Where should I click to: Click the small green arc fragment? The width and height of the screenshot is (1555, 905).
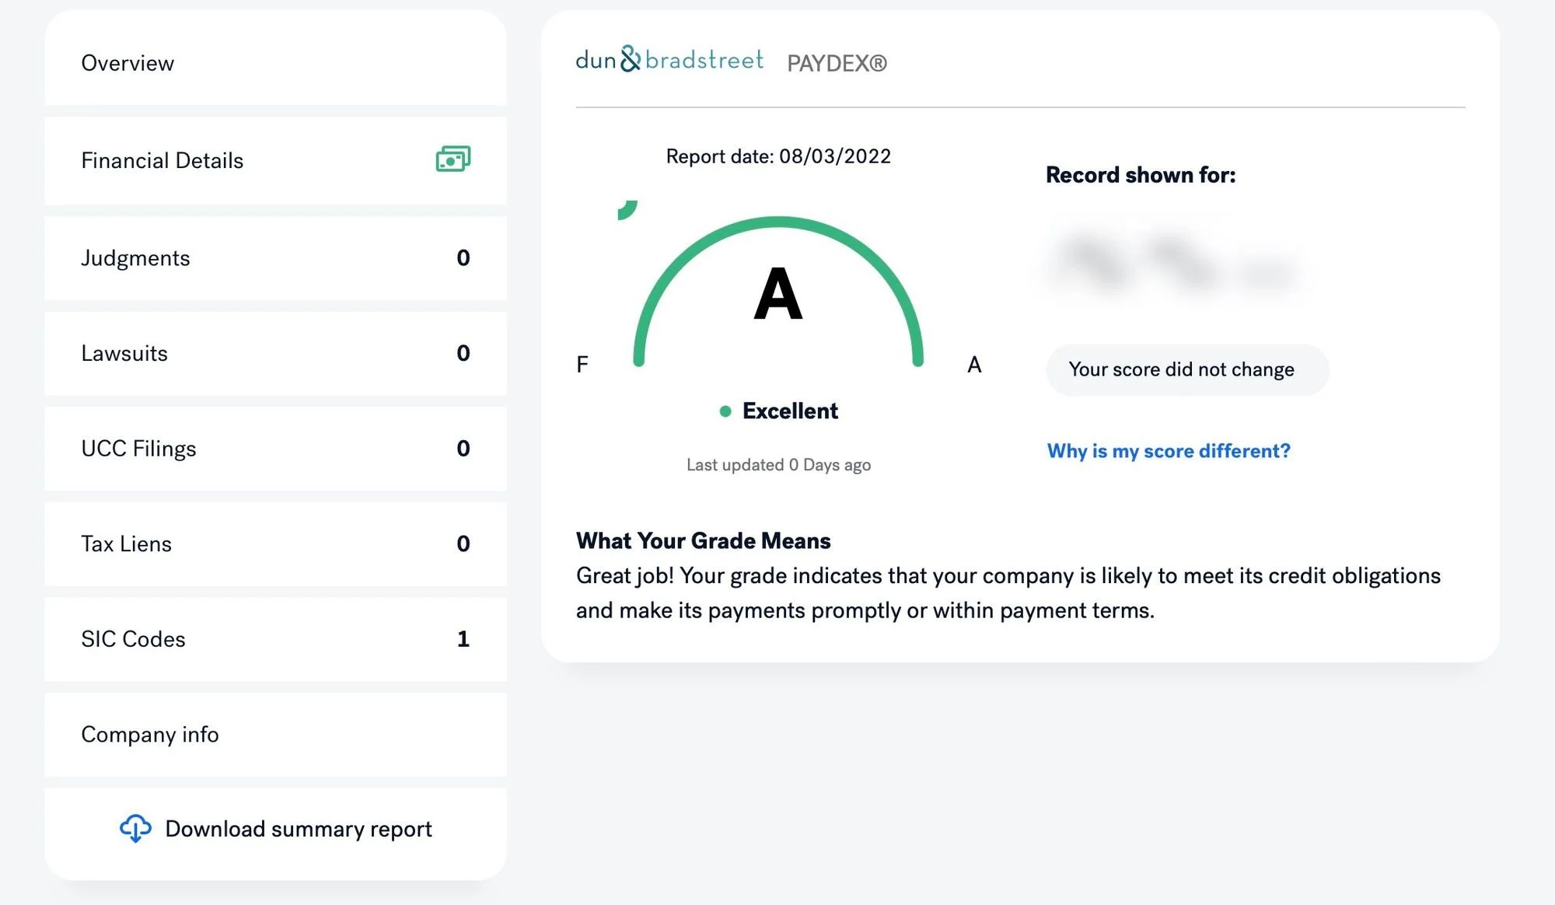click(627, 210)
